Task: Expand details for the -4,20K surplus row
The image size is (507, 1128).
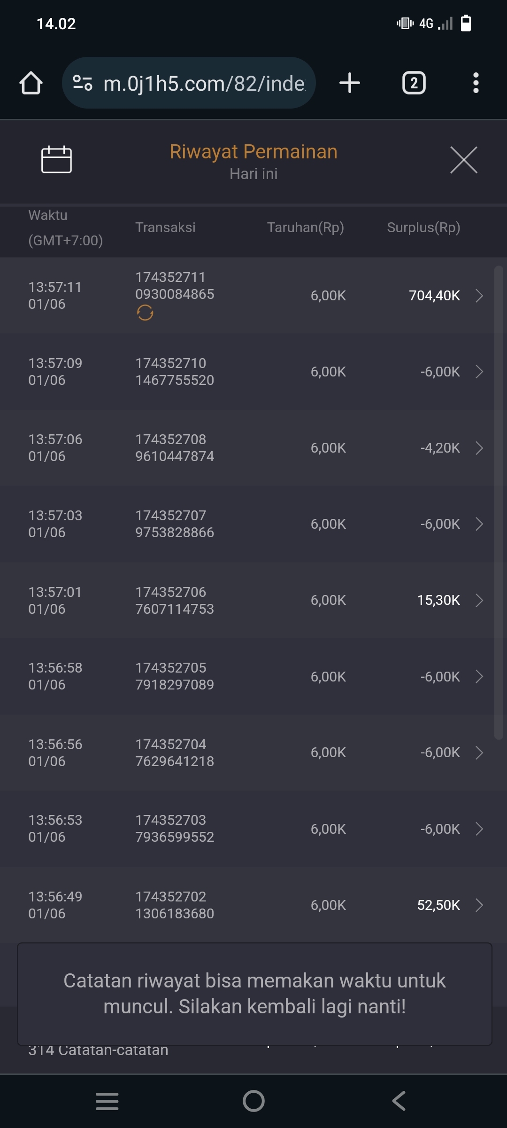Action: (479, 448)
